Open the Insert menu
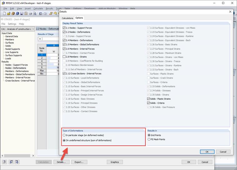The height and width of the screenshot is (170, 237). (x=28, y=9)
